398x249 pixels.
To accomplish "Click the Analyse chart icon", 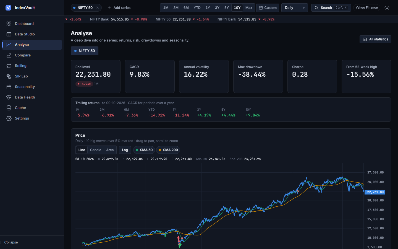I will (x=9, y=45).
